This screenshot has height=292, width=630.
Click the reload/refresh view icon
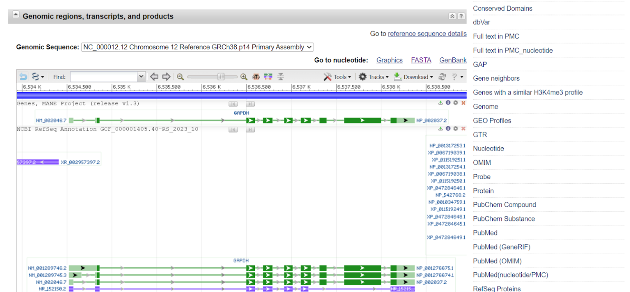point(442,77)
